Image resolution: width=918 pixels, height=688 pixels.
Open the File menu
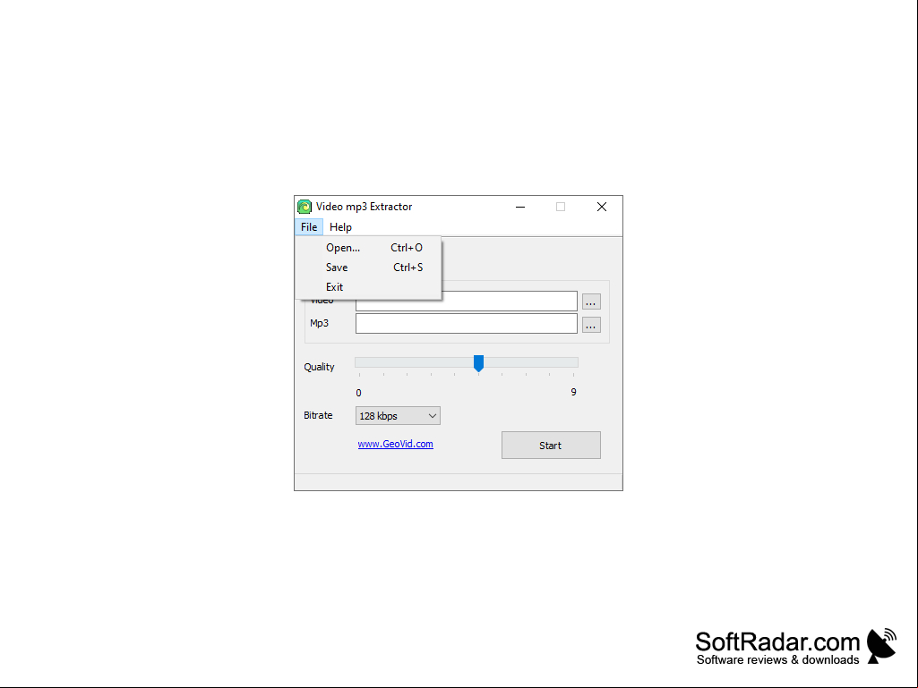(x=309, y=227)
